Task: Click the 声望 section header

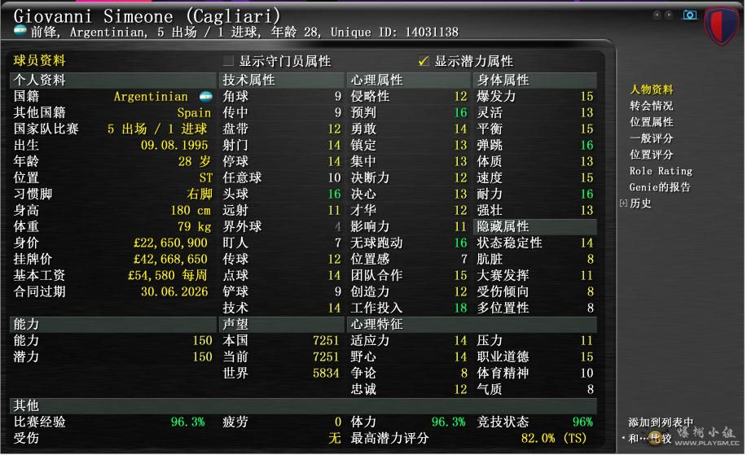Action: tap(282, 324)
